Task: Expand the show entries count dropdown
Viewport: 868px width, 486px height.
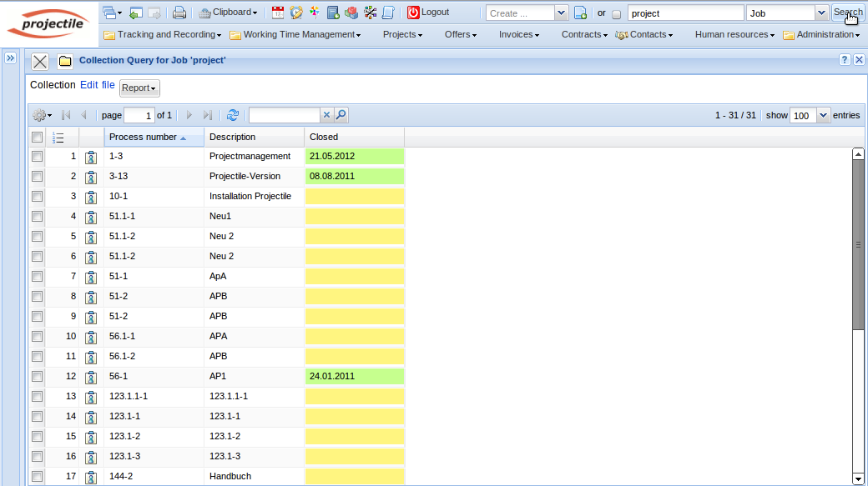Action: tap(824, 115)
